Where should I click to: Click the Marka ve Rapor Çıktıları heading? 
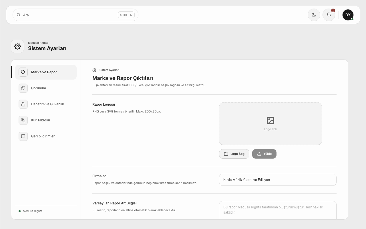[x=123, y=78]
